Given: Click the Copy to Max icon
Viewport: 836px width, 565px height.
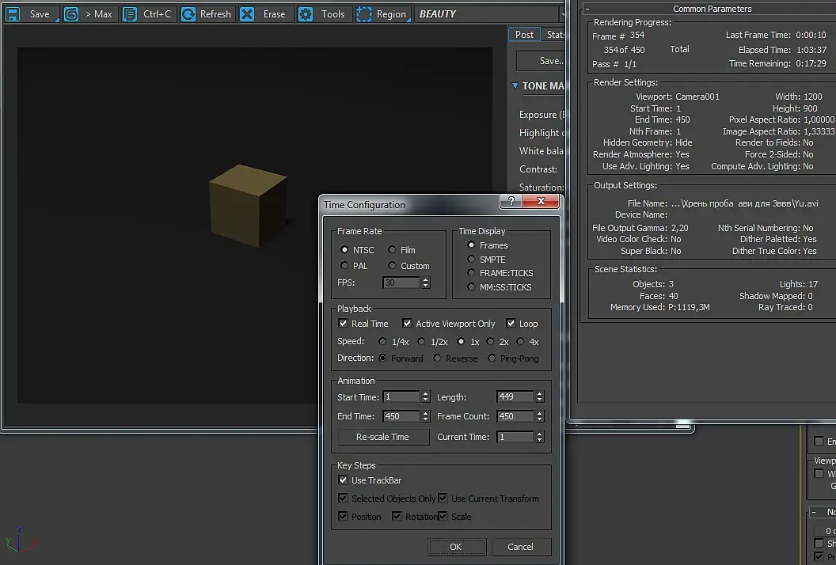Looking at the screenshot, I should click(x=71, y=14).
